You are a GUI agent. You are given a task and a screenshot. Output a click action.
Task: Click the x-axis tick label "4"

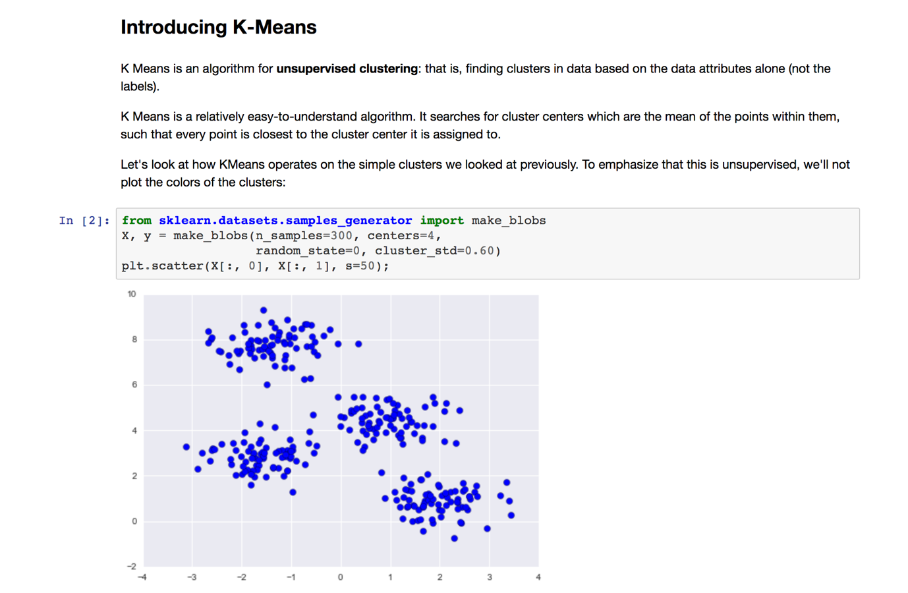538,577
